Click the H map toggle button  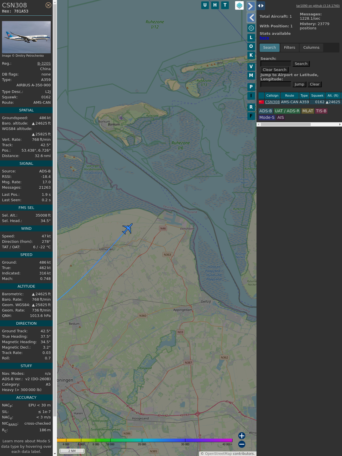tap(215, 5)
